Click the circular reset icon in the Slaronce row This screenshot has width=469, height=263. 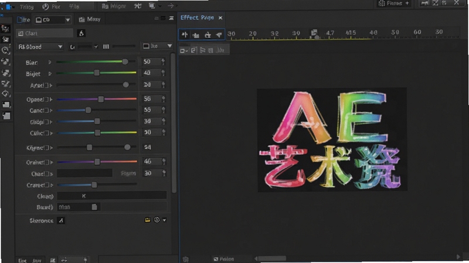157,220
